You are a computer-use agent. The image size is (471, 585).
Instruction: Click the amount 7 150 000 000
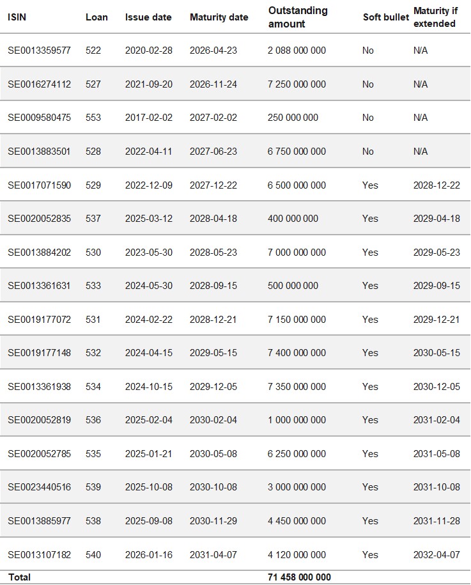pos(297,320)
